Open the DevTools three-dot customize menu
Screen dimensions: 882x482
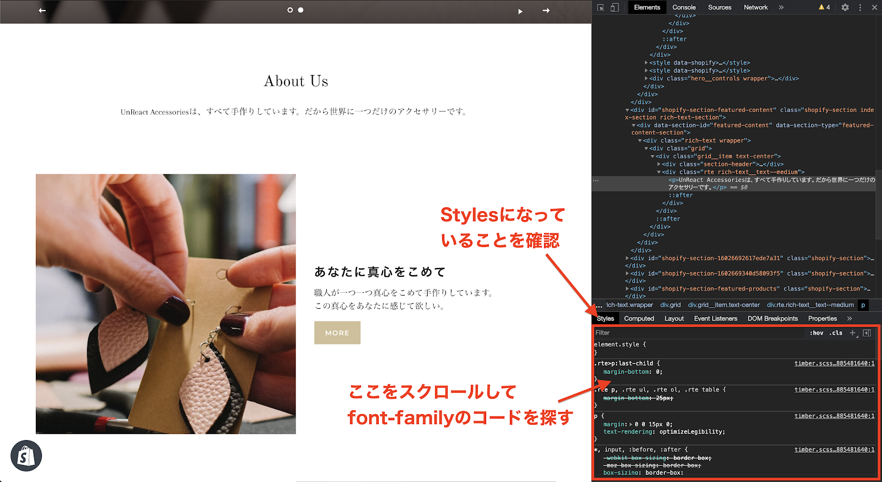coord(860,8)
